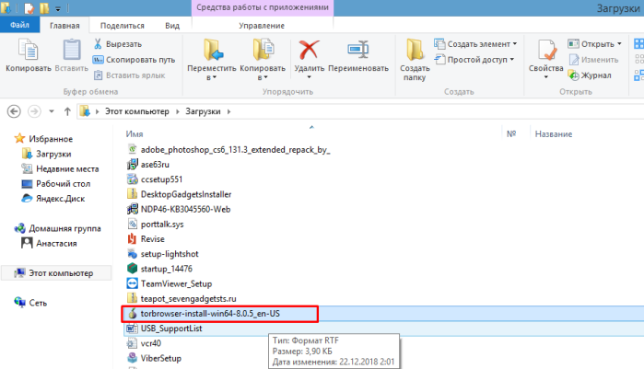
Task: Open the Создать элемент dropdown
Action: point(475,44)
